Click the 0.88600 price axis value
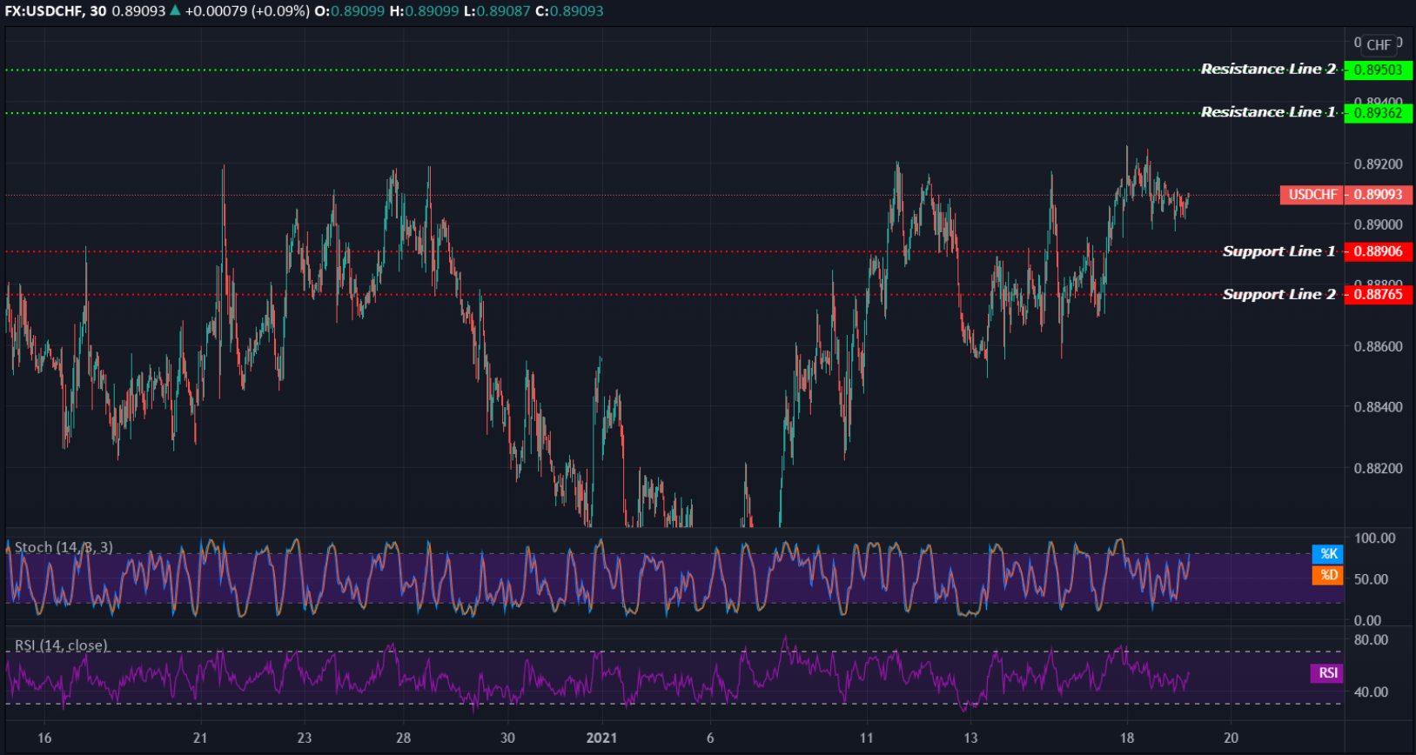 (x=1379, y=346)
